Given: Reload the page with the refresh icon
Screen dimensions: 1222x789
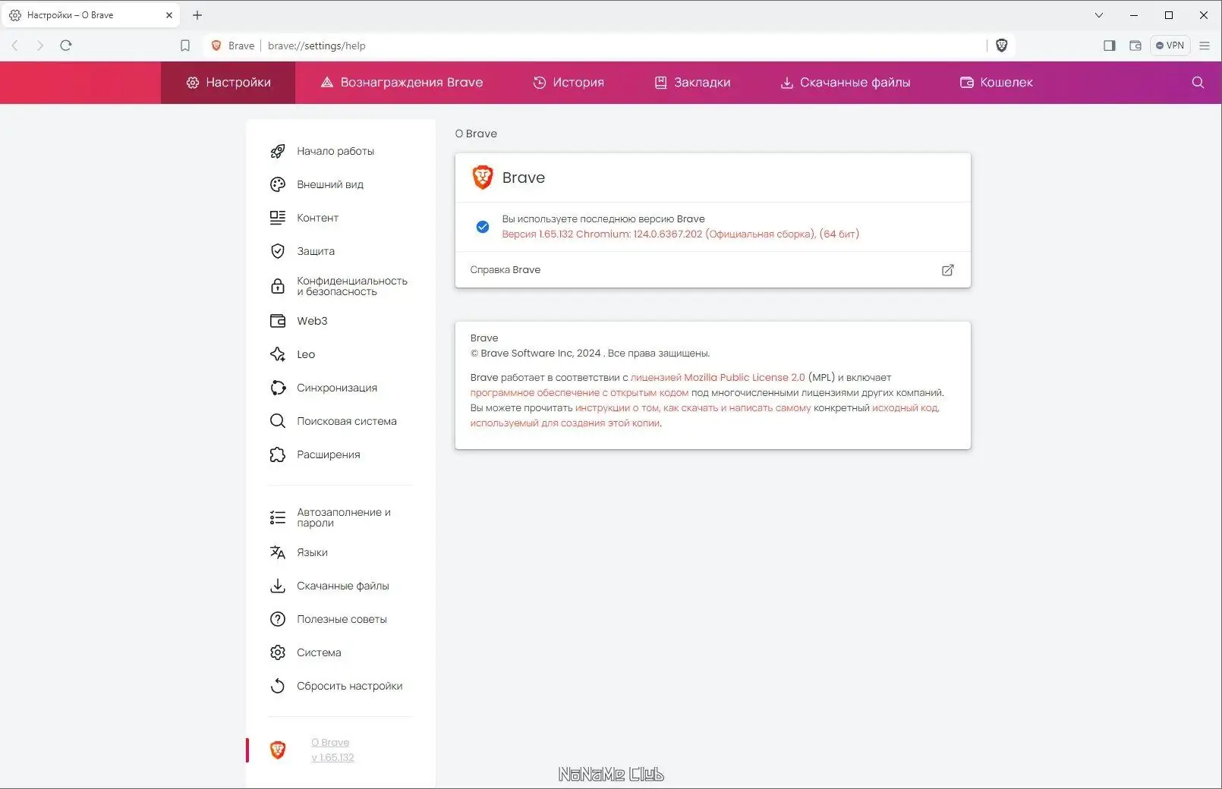Looking at the screenshot, I should [66, 46].
